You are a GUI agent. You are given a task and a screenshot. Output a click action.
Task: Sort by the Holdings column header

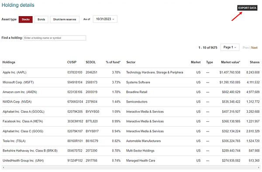(9, 62)
